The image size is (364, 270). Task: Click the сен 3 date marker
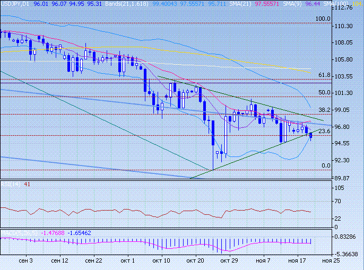(x=24, y=261)
